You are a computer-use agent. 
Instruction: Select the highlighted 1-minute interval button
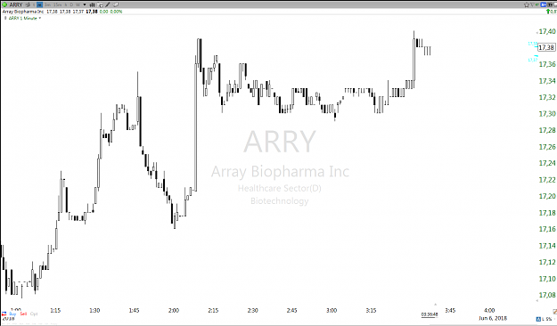pyautogui.click(x=39, y=4)
